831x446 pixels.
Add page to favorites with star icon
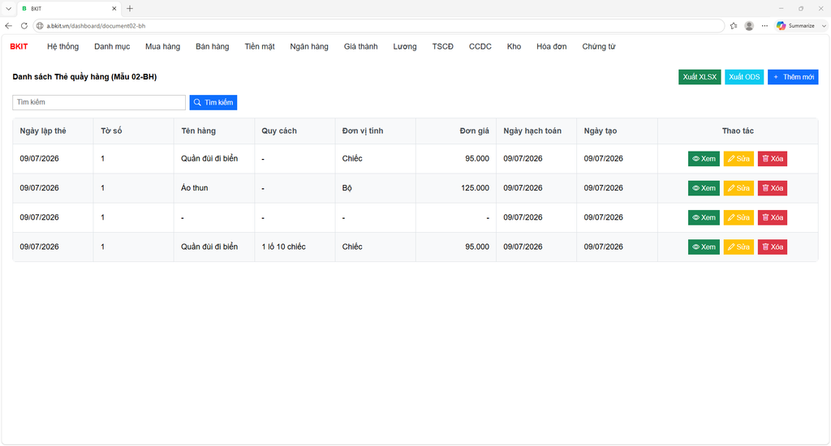tap(734, 25)
